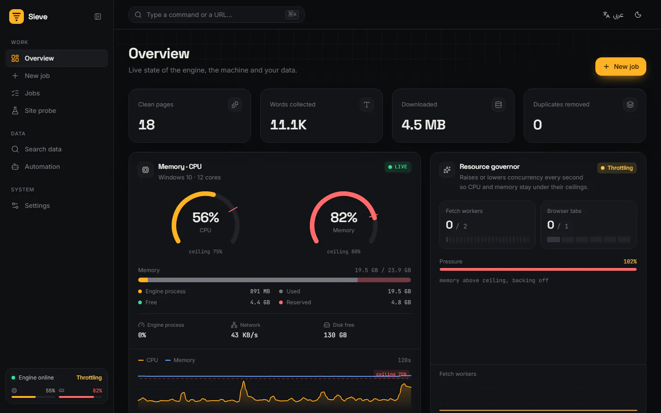Click the Engine process 891 MB legend
The height and width of the screenshot is (413, 661).
click(x=204, y=291)
